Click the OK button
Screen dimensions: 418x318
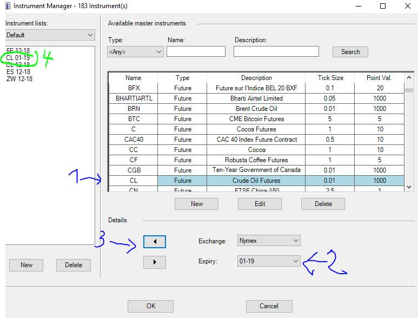[x=151, y=306]
